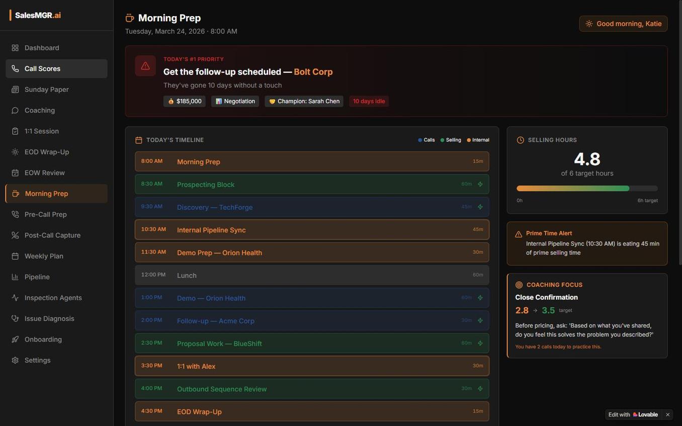The width and height of the screenshot is (682, 426).
Task: Click the 4.8 selling hours value
Action: point(587,159)
